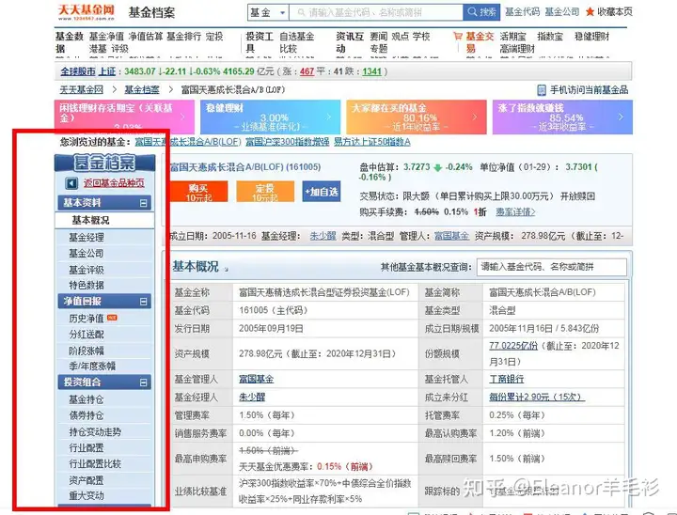Viewport: 677px width, 515px height.
Task: Select 基金评级 in the sidebar
Action: (87, 270)
